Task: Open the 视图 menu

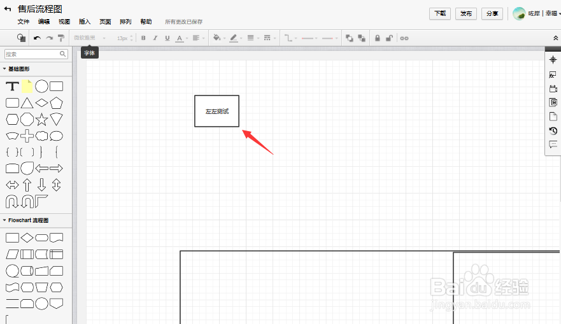Action: pos(64,22)
